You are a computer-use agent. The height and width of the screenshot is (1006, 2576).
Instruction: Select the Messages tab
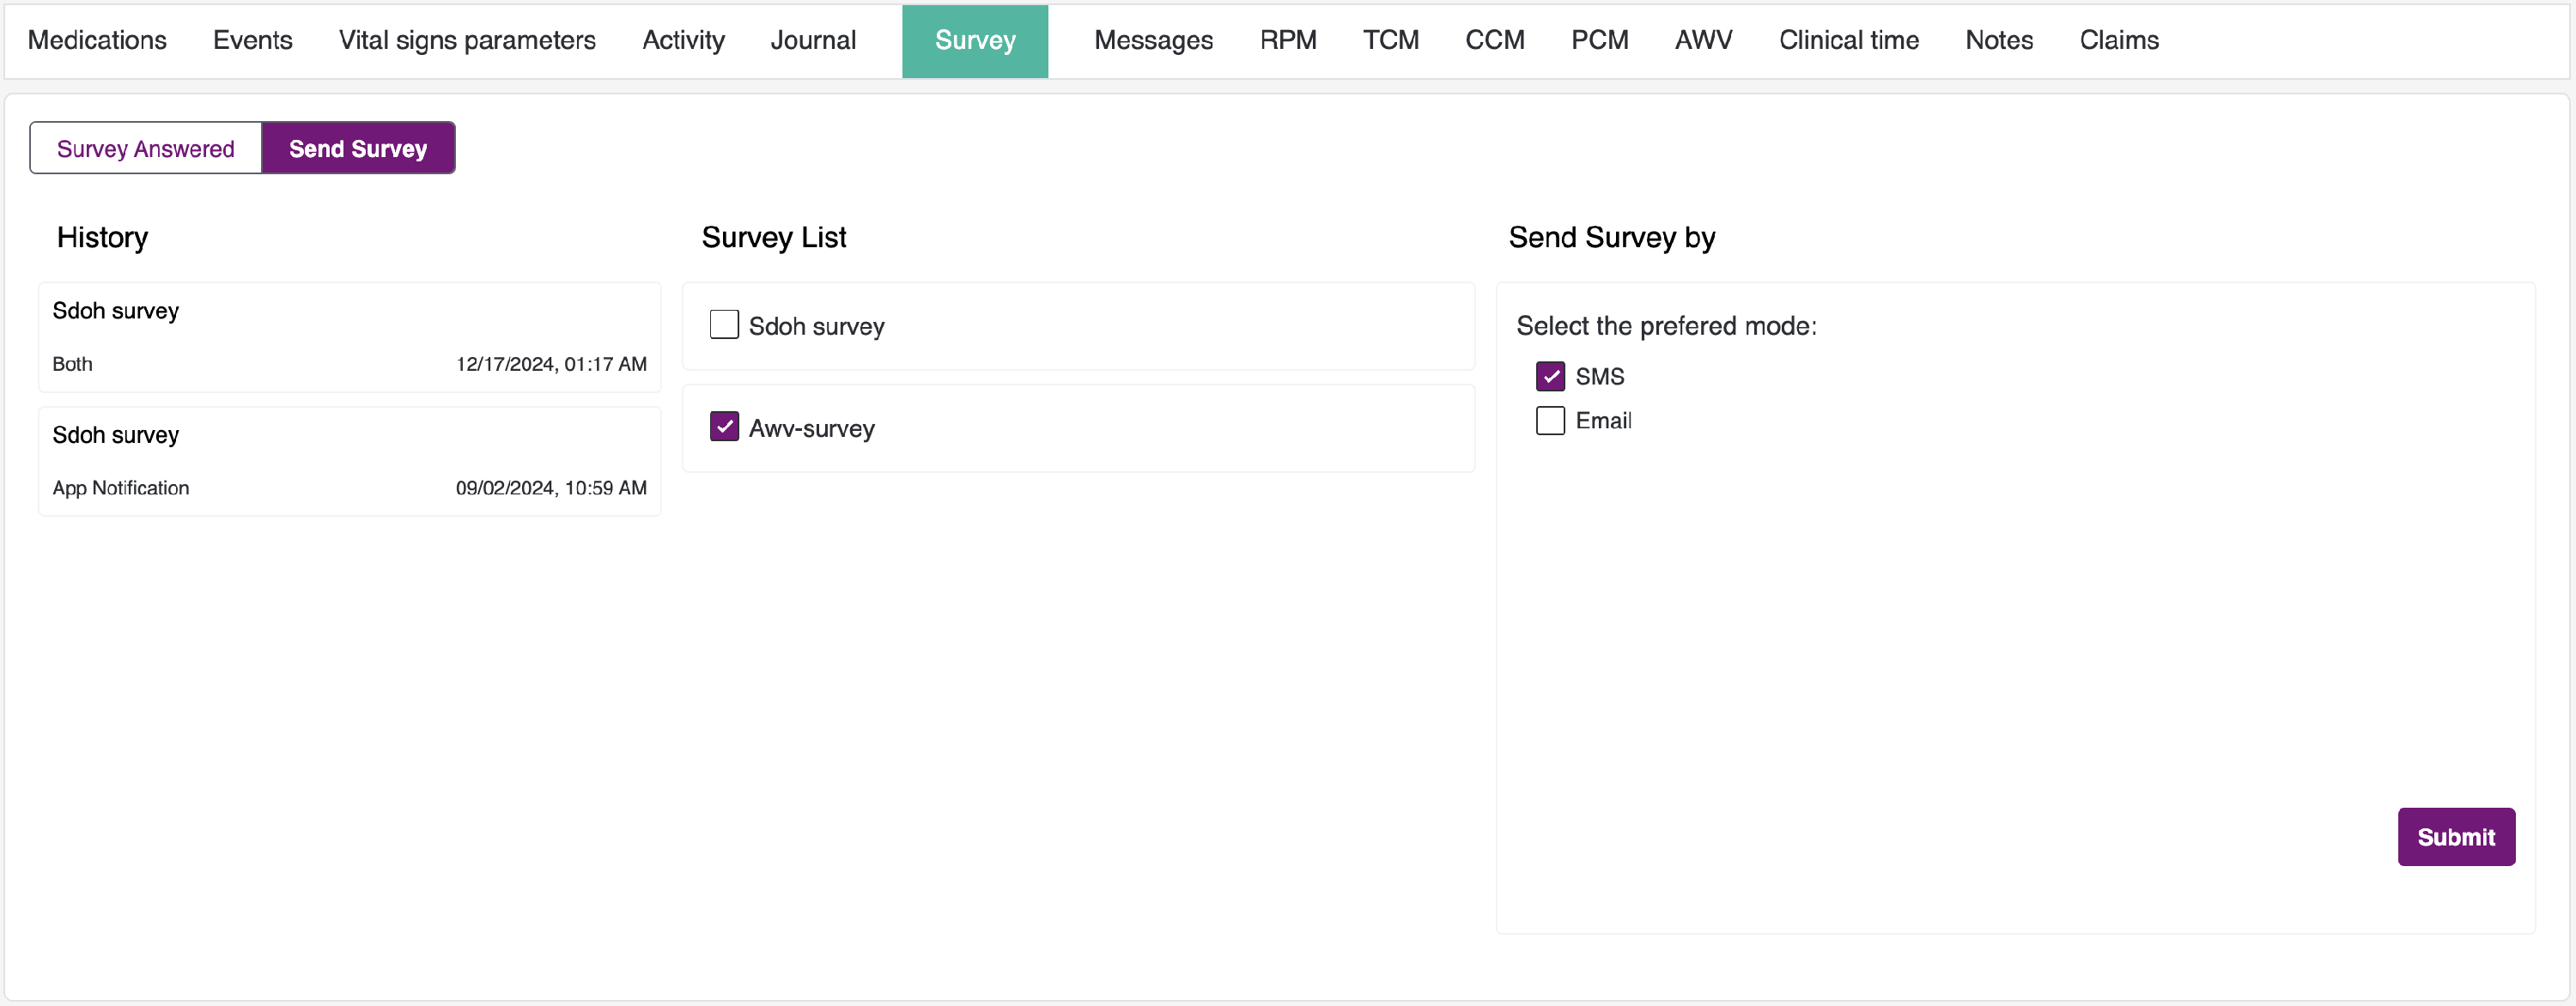(x=1153, y=40)
